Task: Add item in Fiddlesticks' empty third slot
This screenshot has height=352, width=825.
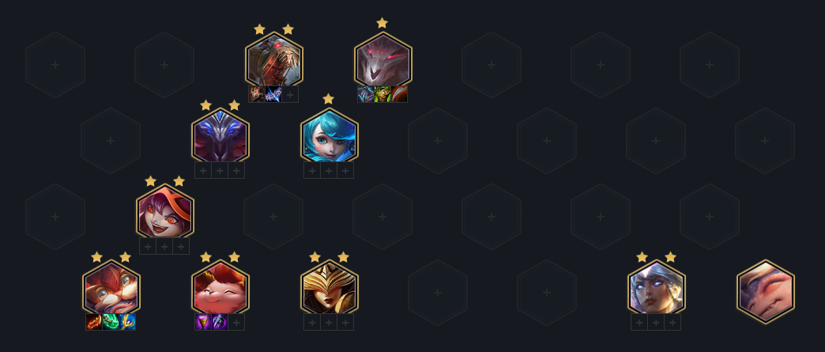Action: click(291, 94)
